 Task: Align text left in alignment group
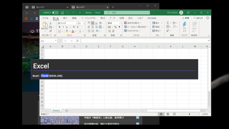[x=89, y=27]
